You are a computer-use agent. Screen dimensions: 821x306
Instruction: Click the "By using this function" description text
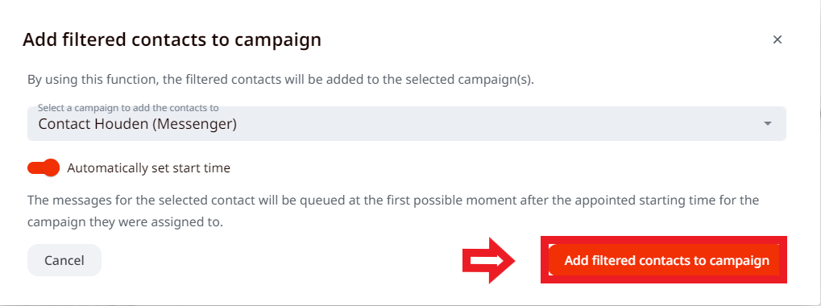pyautogui.click(x=280, y=81)
